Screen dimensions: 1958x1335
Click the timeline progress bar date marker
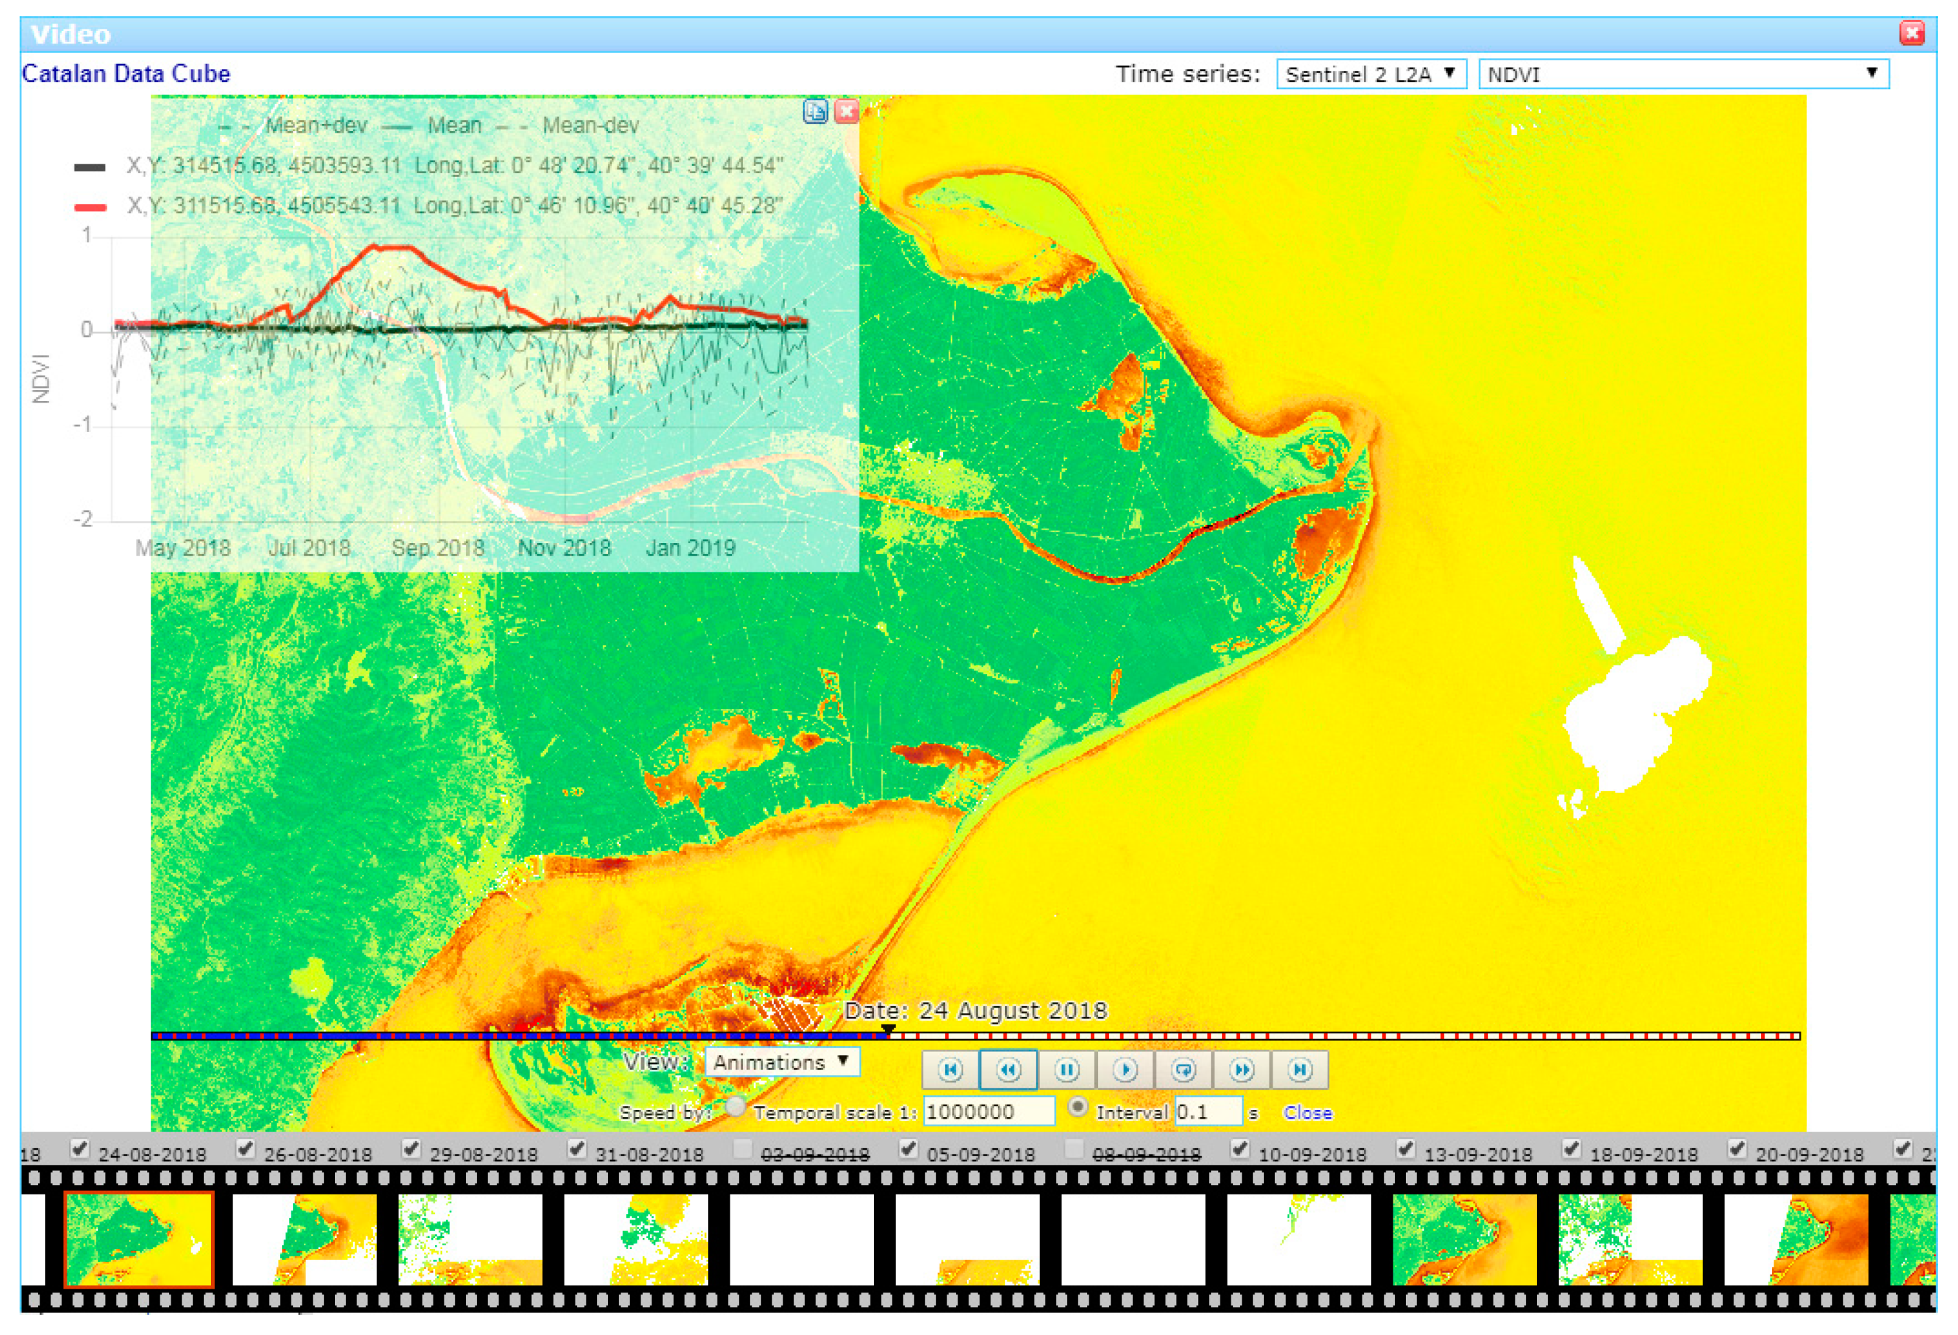tap(888, 1031)
